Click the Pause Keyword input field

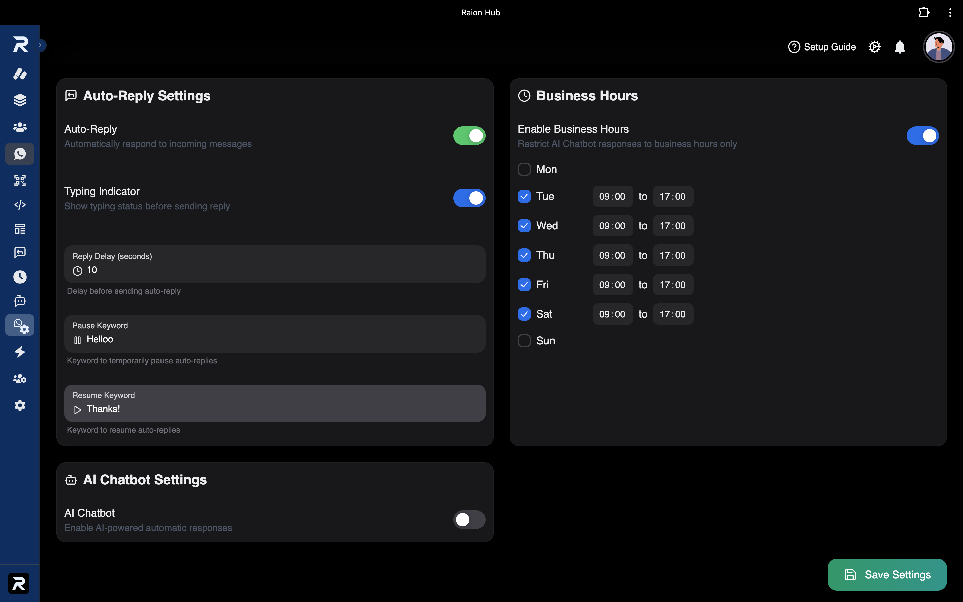click(x=275, y=334)
